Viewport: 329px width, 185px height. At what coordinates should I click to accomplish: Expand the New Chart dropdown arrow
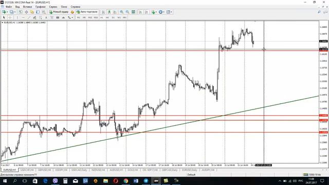pos(7,12)
